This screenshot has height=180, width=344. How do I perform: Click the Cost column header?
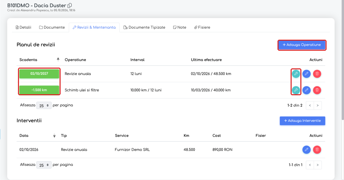217,136
